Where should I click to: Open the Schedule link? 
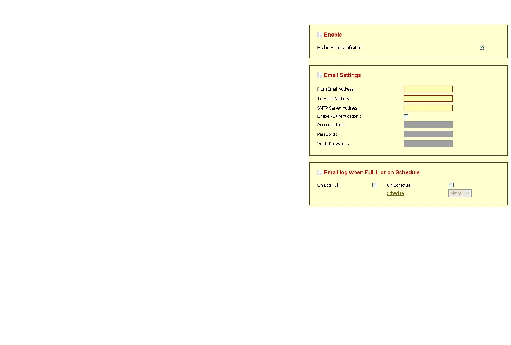pos(395,193)
